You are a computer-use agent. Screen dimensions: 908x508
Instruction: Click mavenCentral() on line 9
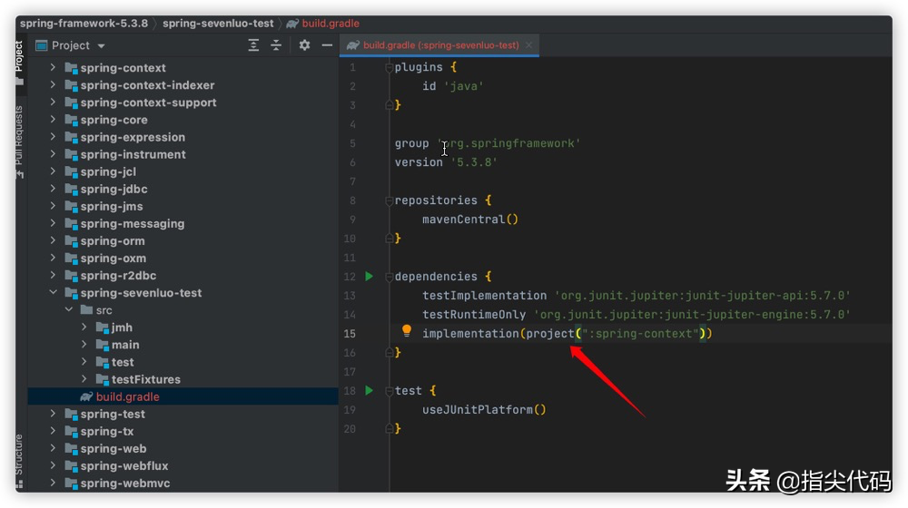470,220
